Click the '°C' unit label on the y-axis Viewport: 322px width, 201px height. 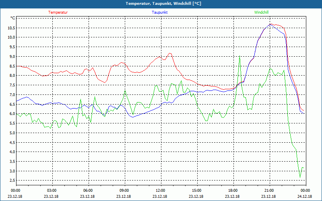(13, 18)
